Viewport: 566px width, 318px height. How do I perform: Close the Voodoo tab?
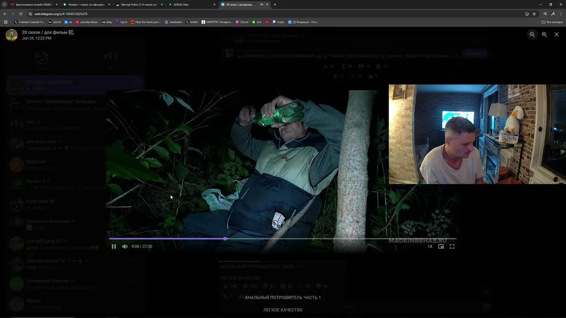[x=109, y=4]
